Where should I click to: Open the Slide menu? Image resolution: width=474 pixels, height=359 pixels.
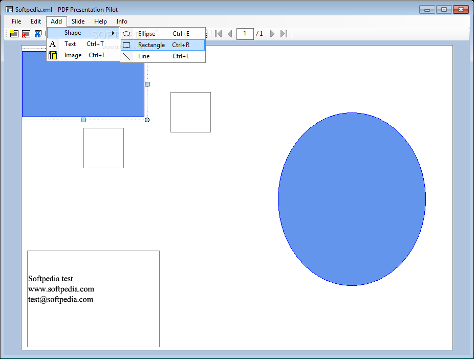[78, 21]
